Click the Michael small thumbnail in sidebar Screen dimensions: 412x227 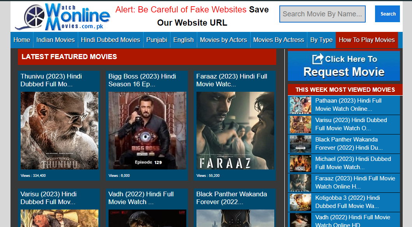click(300, 163)
